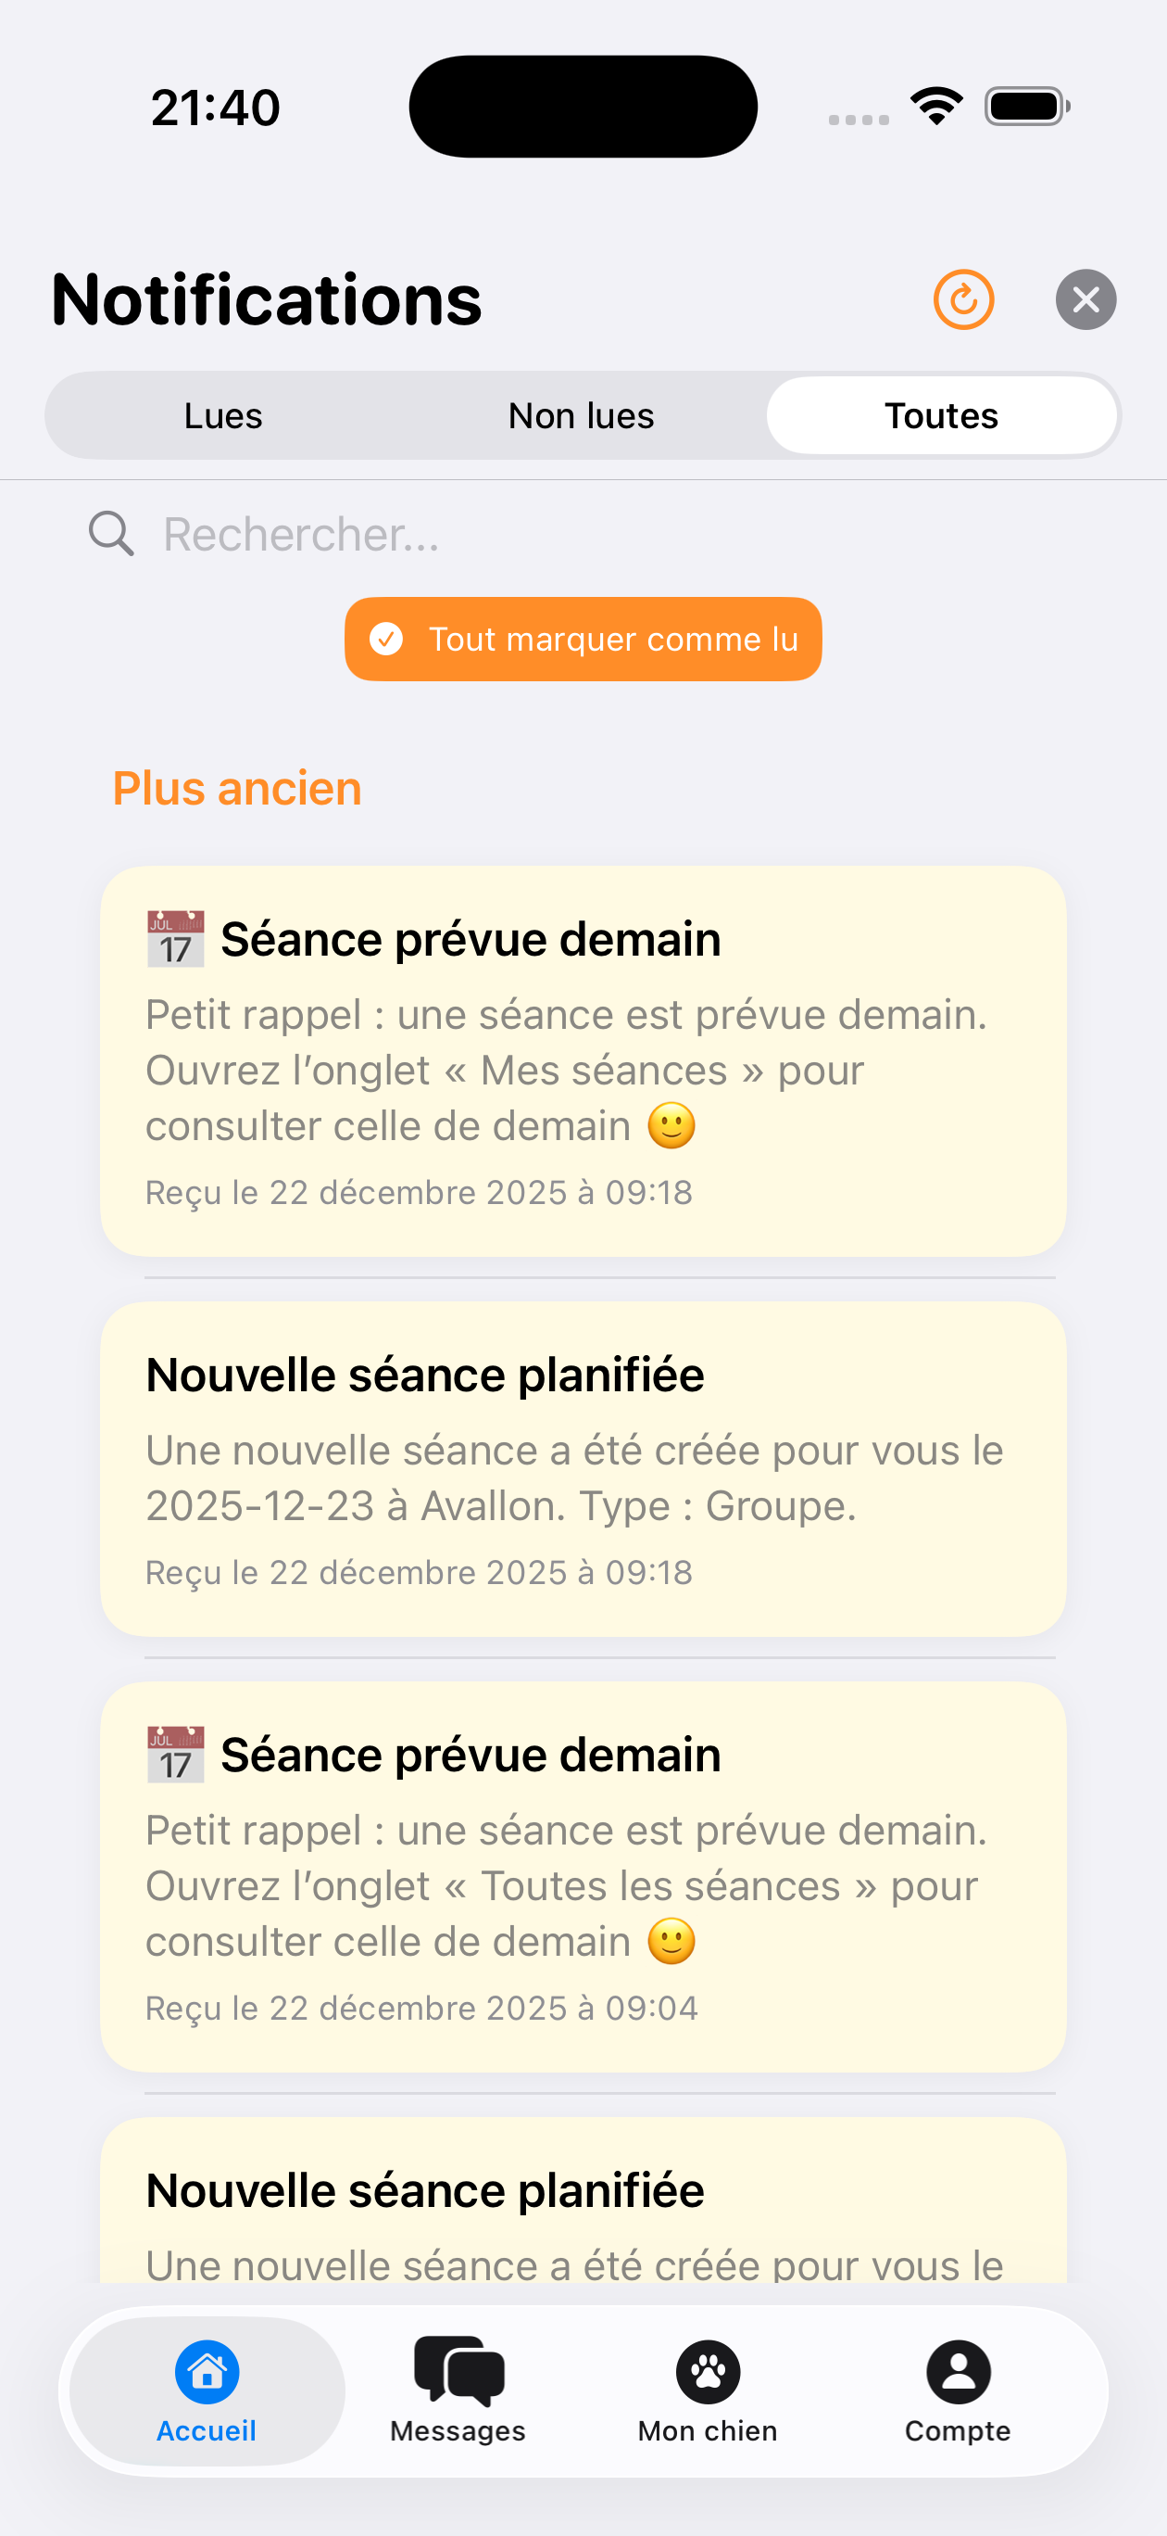Tap the magnifying glass search icon
This screenshot has height=2536, width=1167.
tap(111, 535)
